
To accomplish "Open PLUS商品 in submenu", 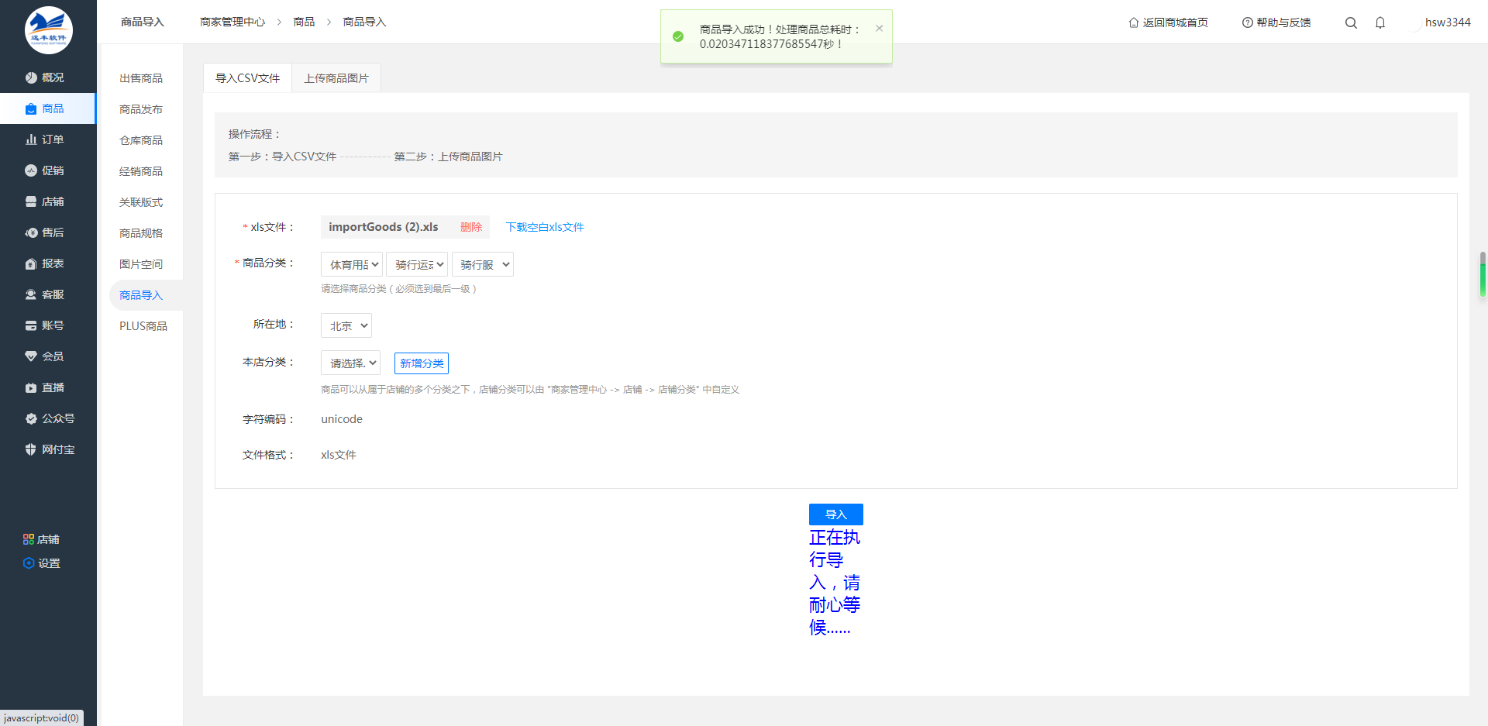I will tap(143, 326).
